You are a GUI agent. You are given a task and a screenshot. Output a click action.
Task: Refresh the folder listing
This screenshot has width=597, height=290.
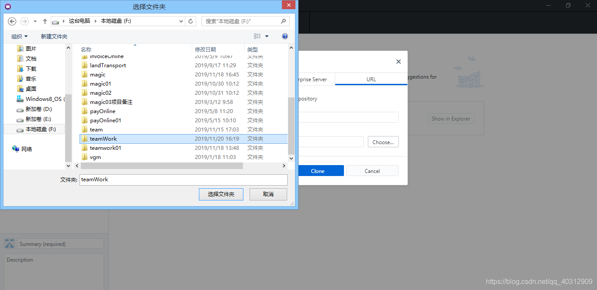[x=191, y=21]
